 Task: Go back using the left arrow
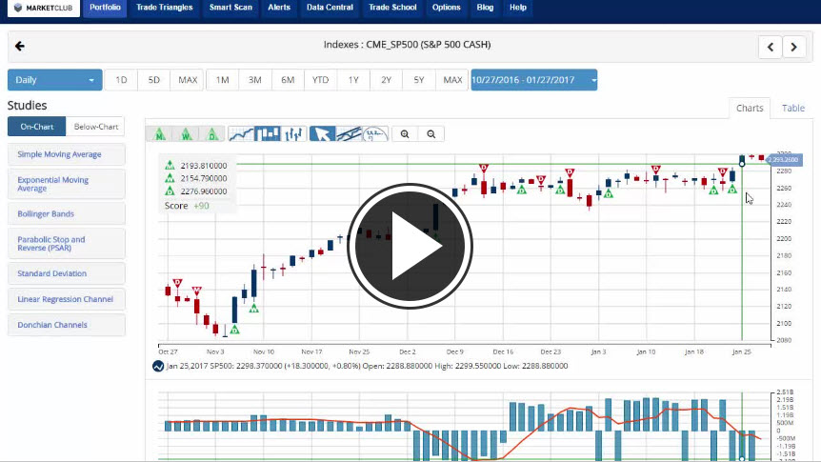coord(20,46)
